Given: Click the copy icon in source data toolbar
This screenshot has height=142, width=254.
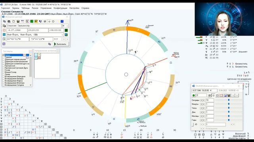Looking at the screenshot, I should [4, 21].
